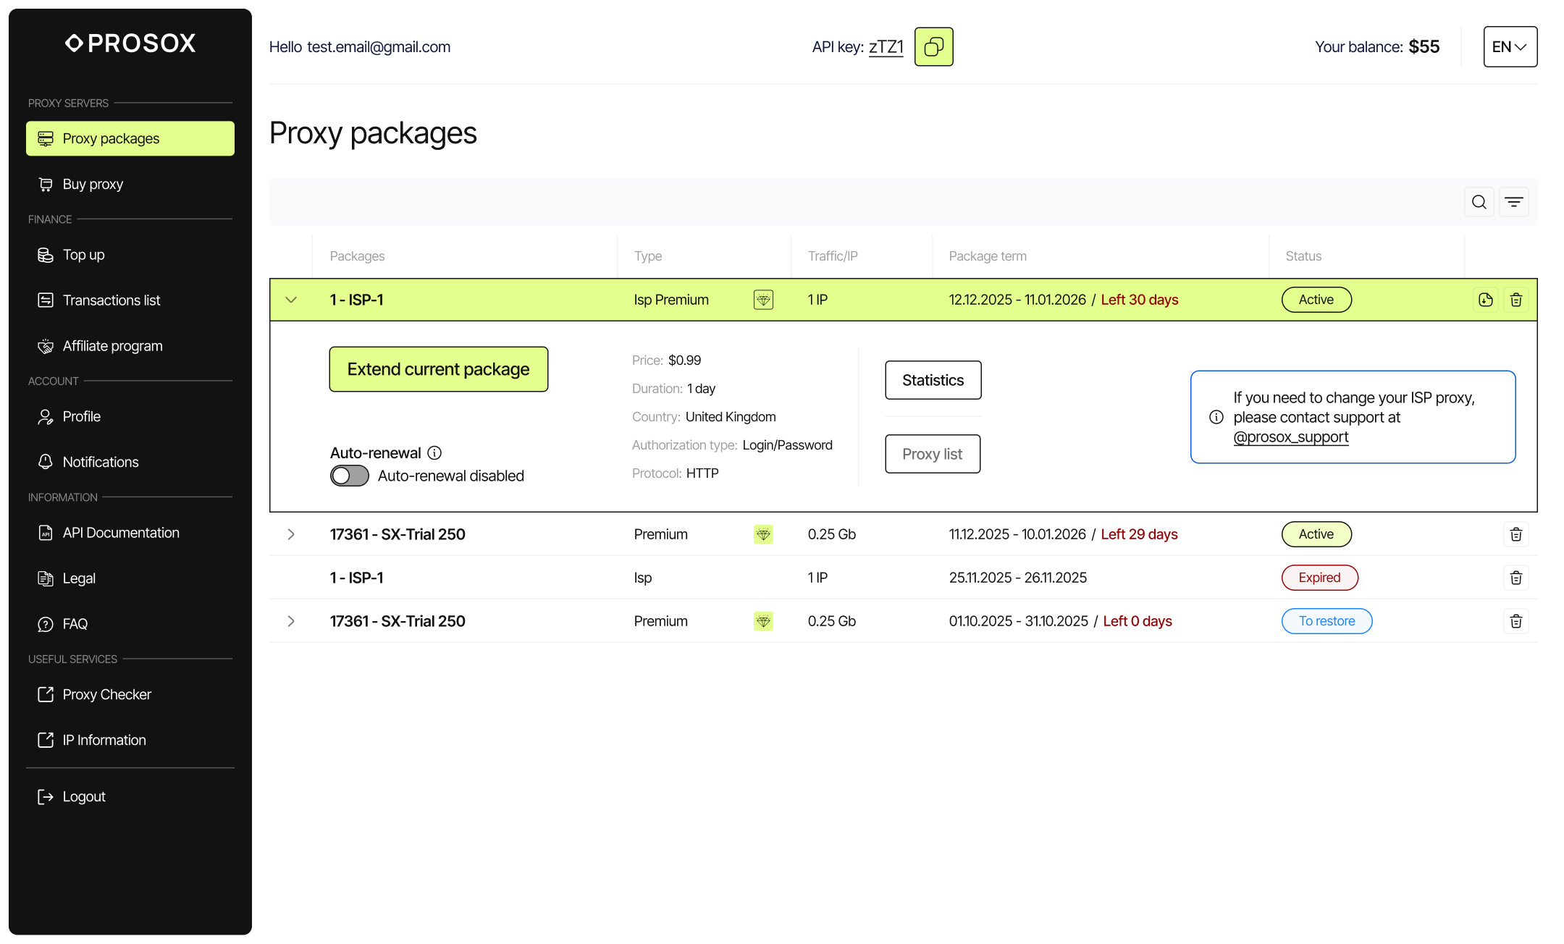
Task: Click download icon on 1 - ISP-1 active row
Action: point(1485,300)
